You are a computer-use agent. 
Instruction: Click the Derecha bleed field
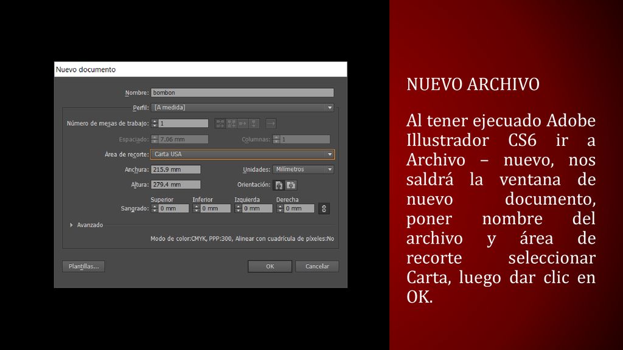tap(299, 208)
